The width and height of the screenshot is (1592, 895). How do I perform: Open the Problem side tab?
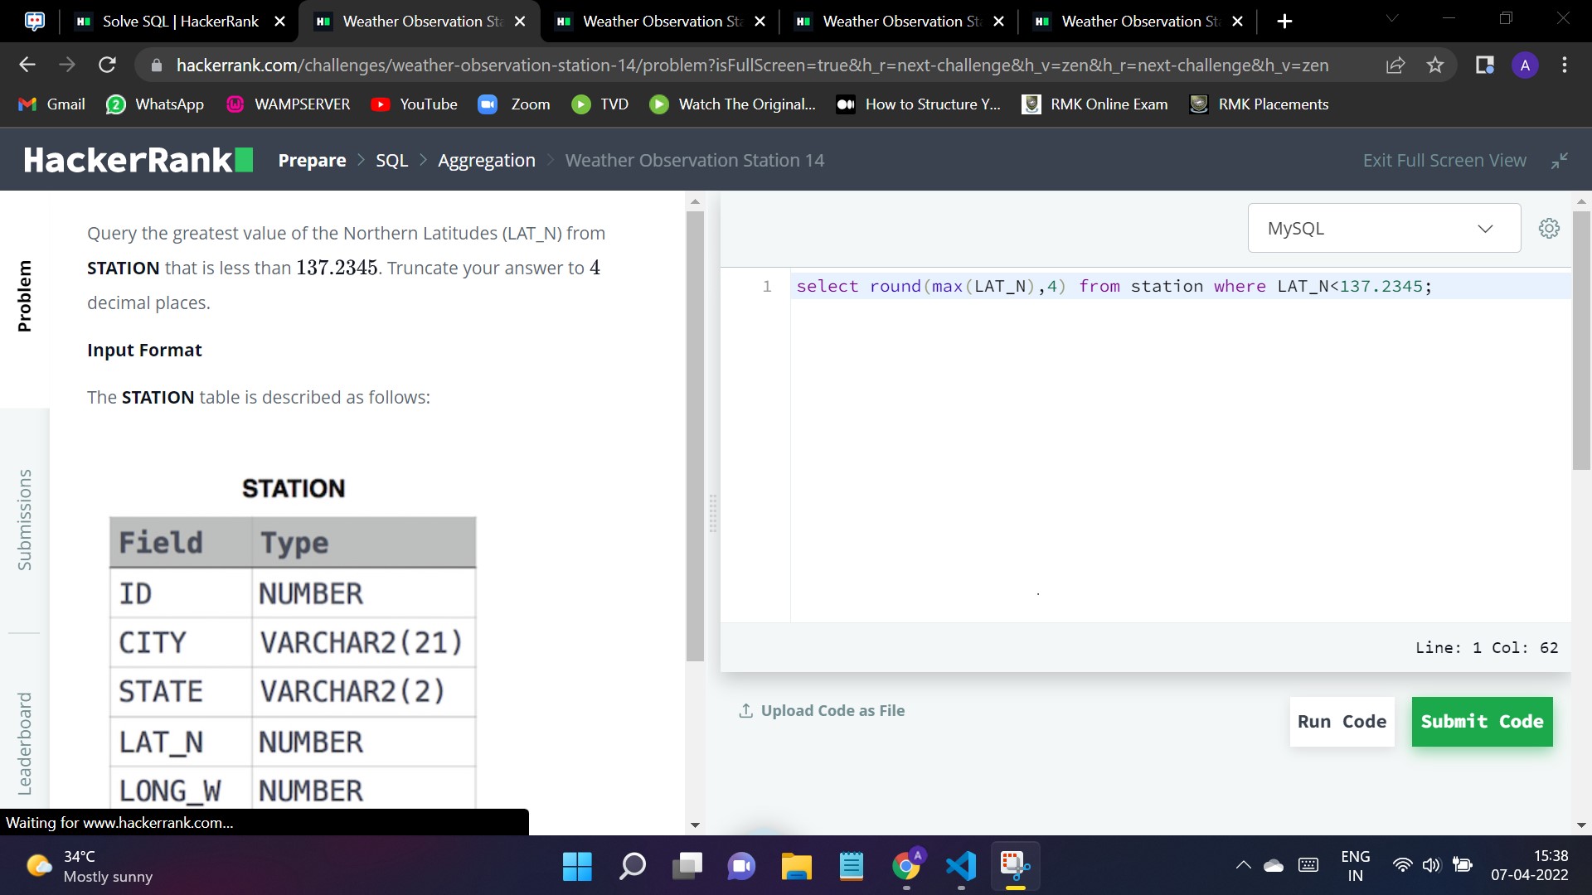[x=25, y=296]
